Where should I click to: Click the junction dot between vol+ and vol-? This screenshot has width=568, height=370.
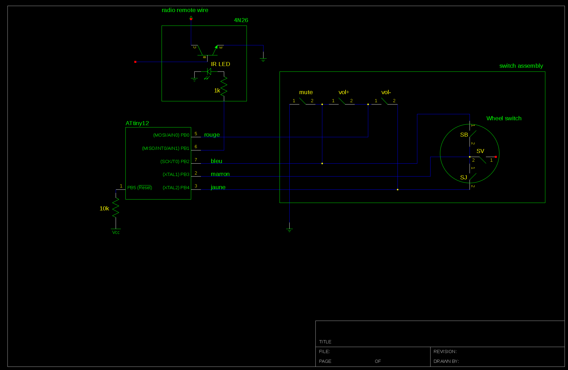point(368,104)
